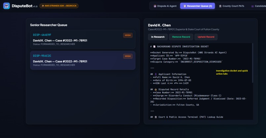This screenshot has width=266, height=138.
Task: Click the David K. Chen panel heading
Action: [x=159, y=25]
